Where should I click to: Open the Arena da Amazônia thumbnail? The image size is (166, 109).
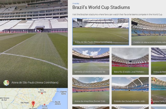pos(91,91)
